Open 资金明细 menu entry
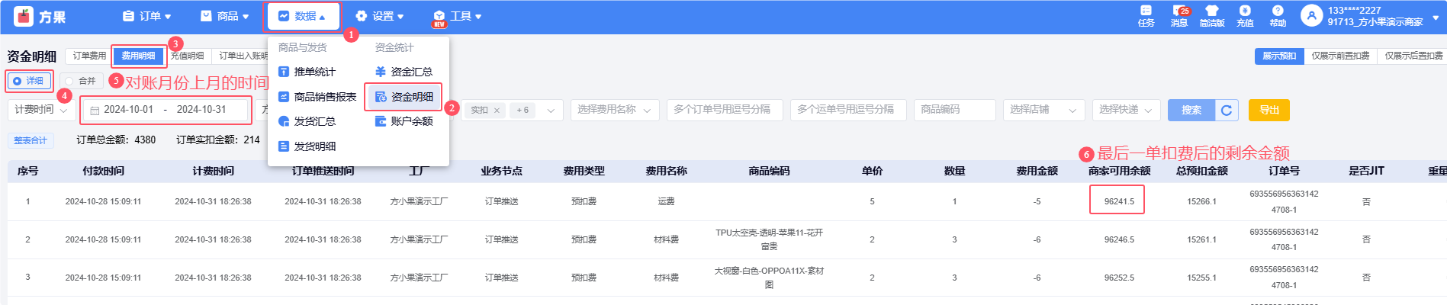The image size is (1447, 305). pos(404,97)
